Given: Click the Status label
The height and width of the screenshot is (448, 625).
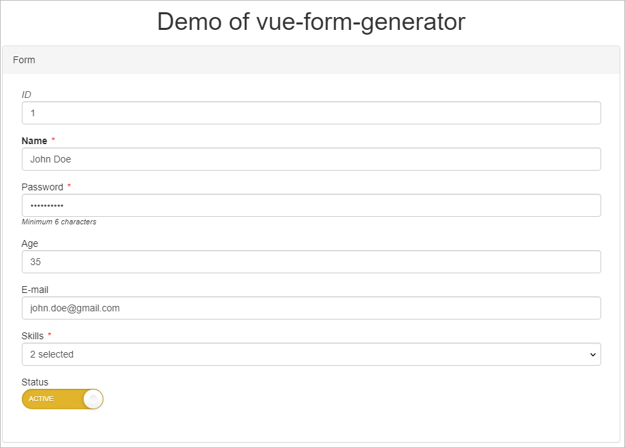Looking at the screenshot, I should 35,382.
